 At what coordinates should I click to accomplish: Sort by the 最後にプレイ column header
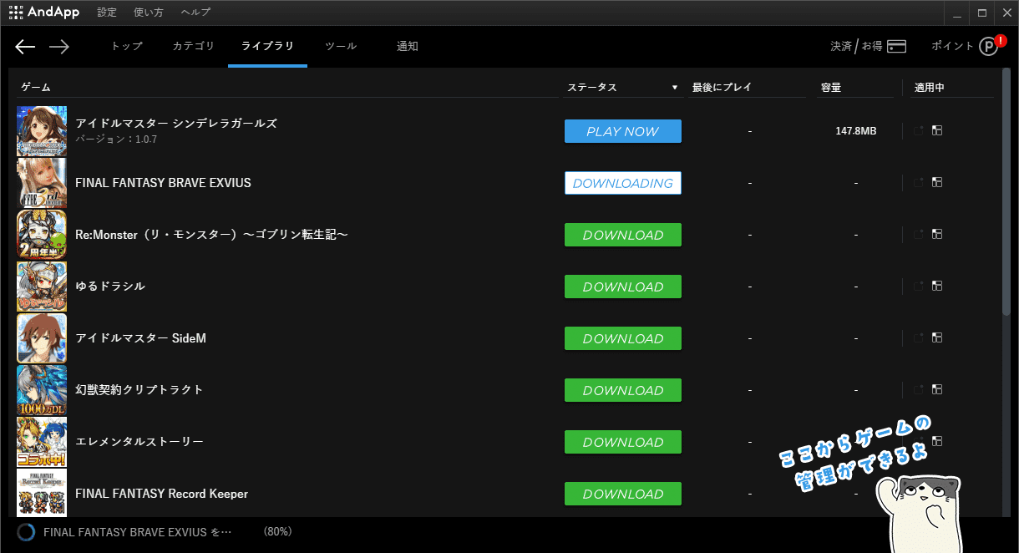point(722,88)
